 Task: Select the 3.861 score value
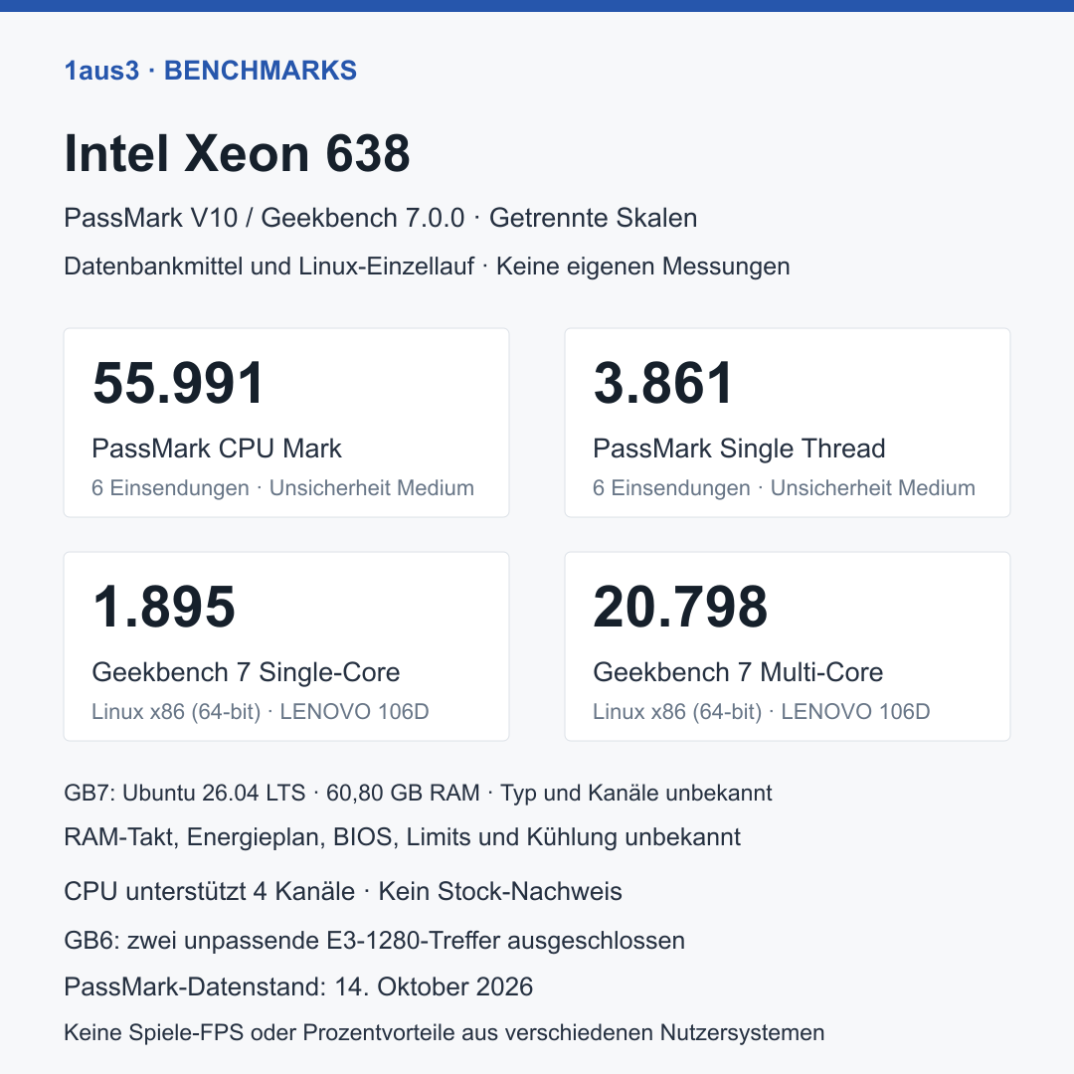[663, 383]
